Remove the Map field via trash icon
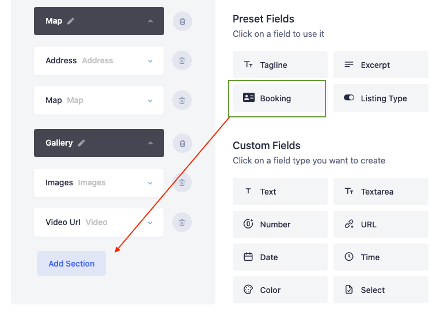The image size is (436, 316). 182,100
